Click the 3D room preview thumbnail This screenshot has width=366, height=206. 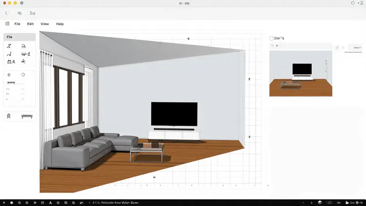coord(301,73)
